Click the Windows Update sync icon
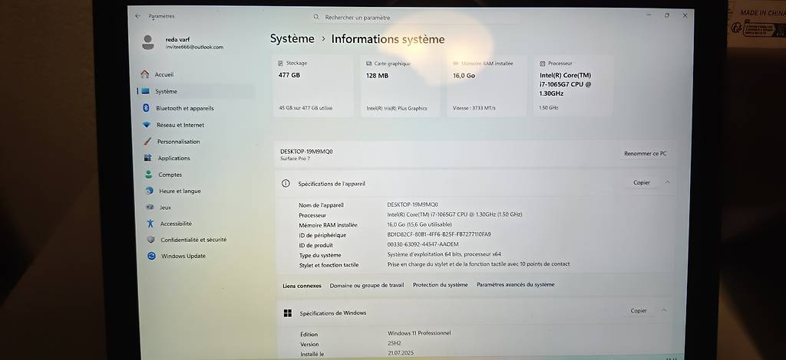The image size is (786, 360). click(151, 256)
